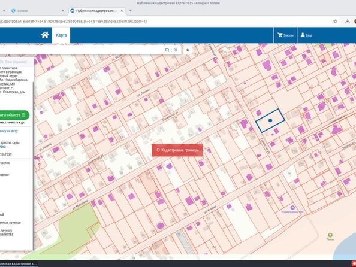Open the Заказы shopping cart
The image size is (356, 267).
[285, 35]
